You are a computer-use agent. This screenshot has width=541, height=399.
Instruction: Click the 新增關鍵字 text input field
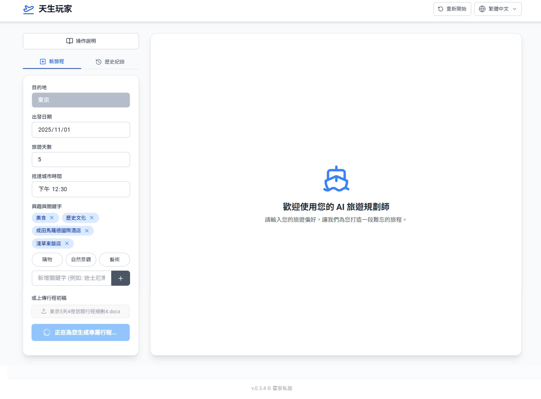[72, 278]
